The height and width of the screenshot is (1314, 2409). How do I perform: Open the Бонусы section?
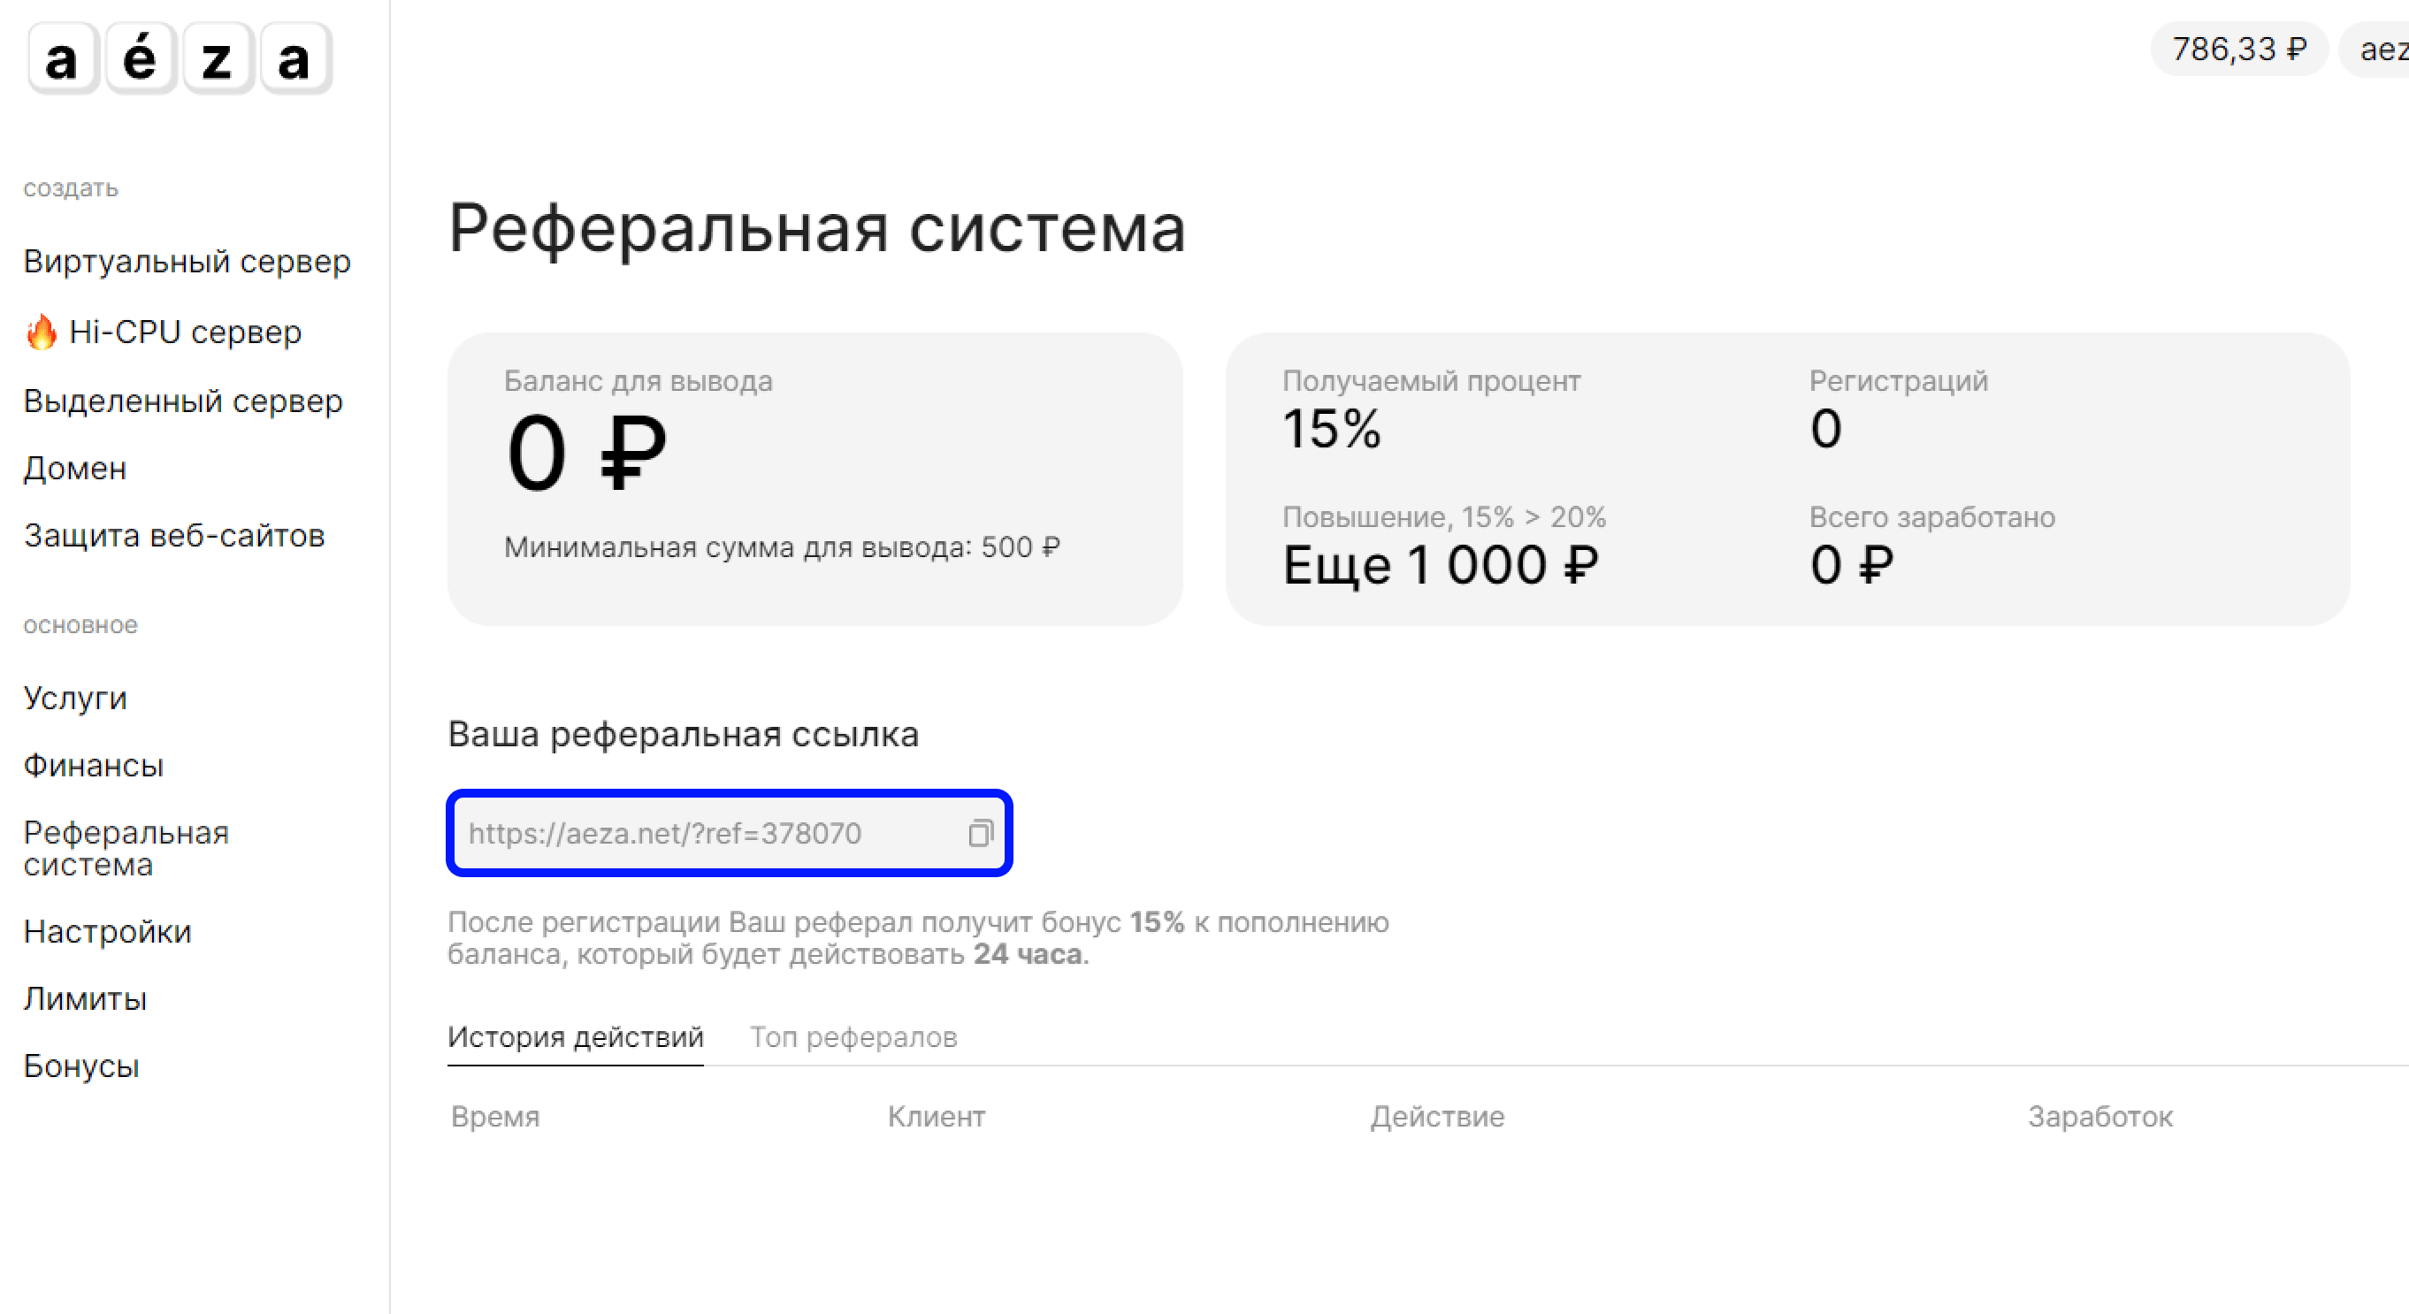[x=81, y=1066]
